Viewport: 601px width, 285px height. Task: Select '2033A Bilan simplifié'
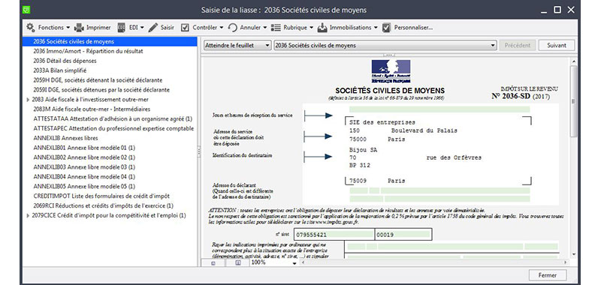110,70
